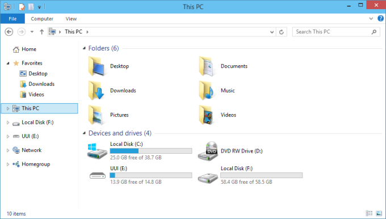Switch to the View ribbon tab
Image resolution: width=386 pixels, height=219 pixels.
[71, 19]
